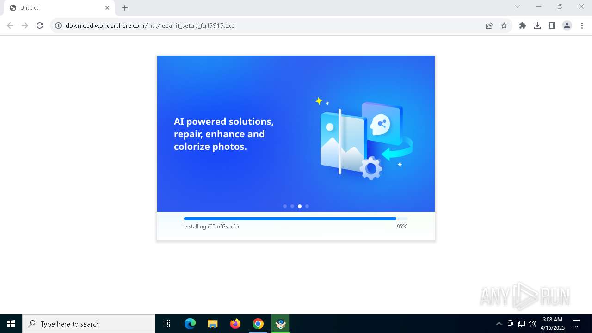Open the Chrome profile avatar
Viewport: 592px width, 333px height.
[567, 25]
